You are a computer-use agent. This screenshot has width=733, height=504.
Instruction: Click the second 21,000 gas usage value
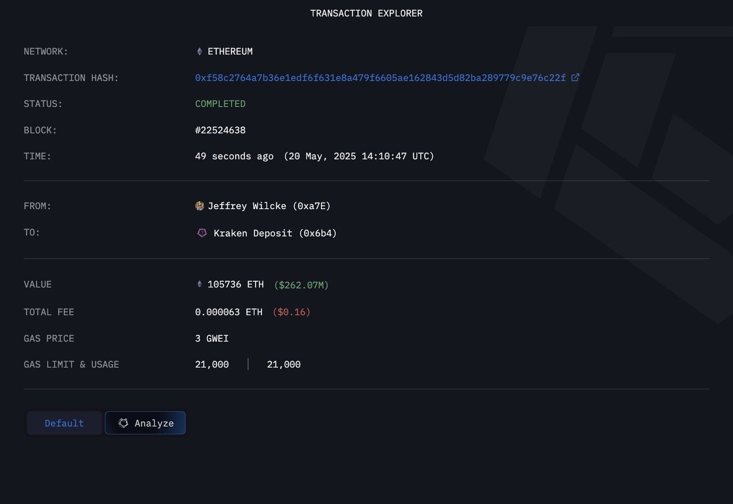(x=284, y=364)
